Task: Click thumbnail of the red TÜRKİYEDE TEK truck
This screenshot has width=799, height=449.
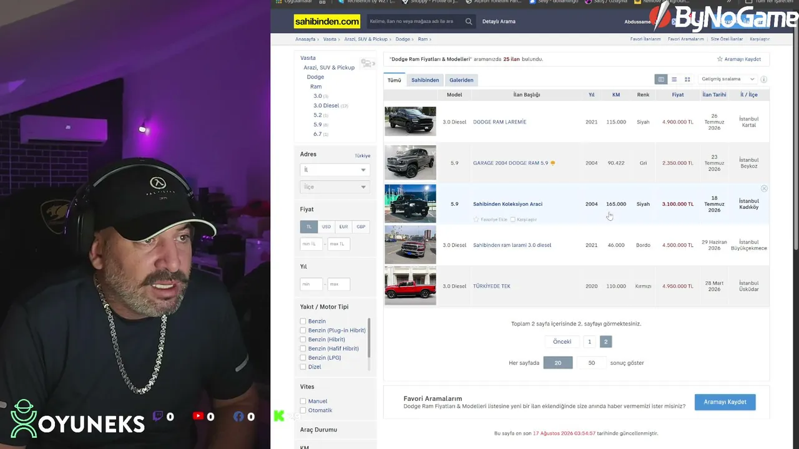Action: (x=410, y=286)
